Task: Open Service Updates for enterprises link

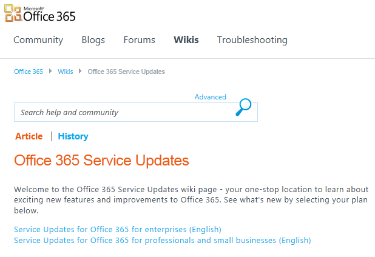Action: [117, 229]
